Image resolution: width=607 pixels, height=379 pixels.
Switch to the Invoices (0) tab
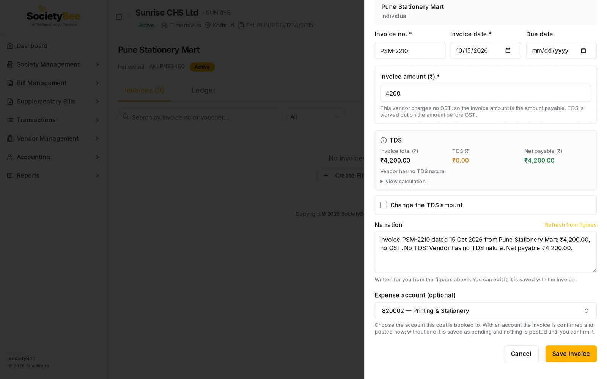[145, 90]
